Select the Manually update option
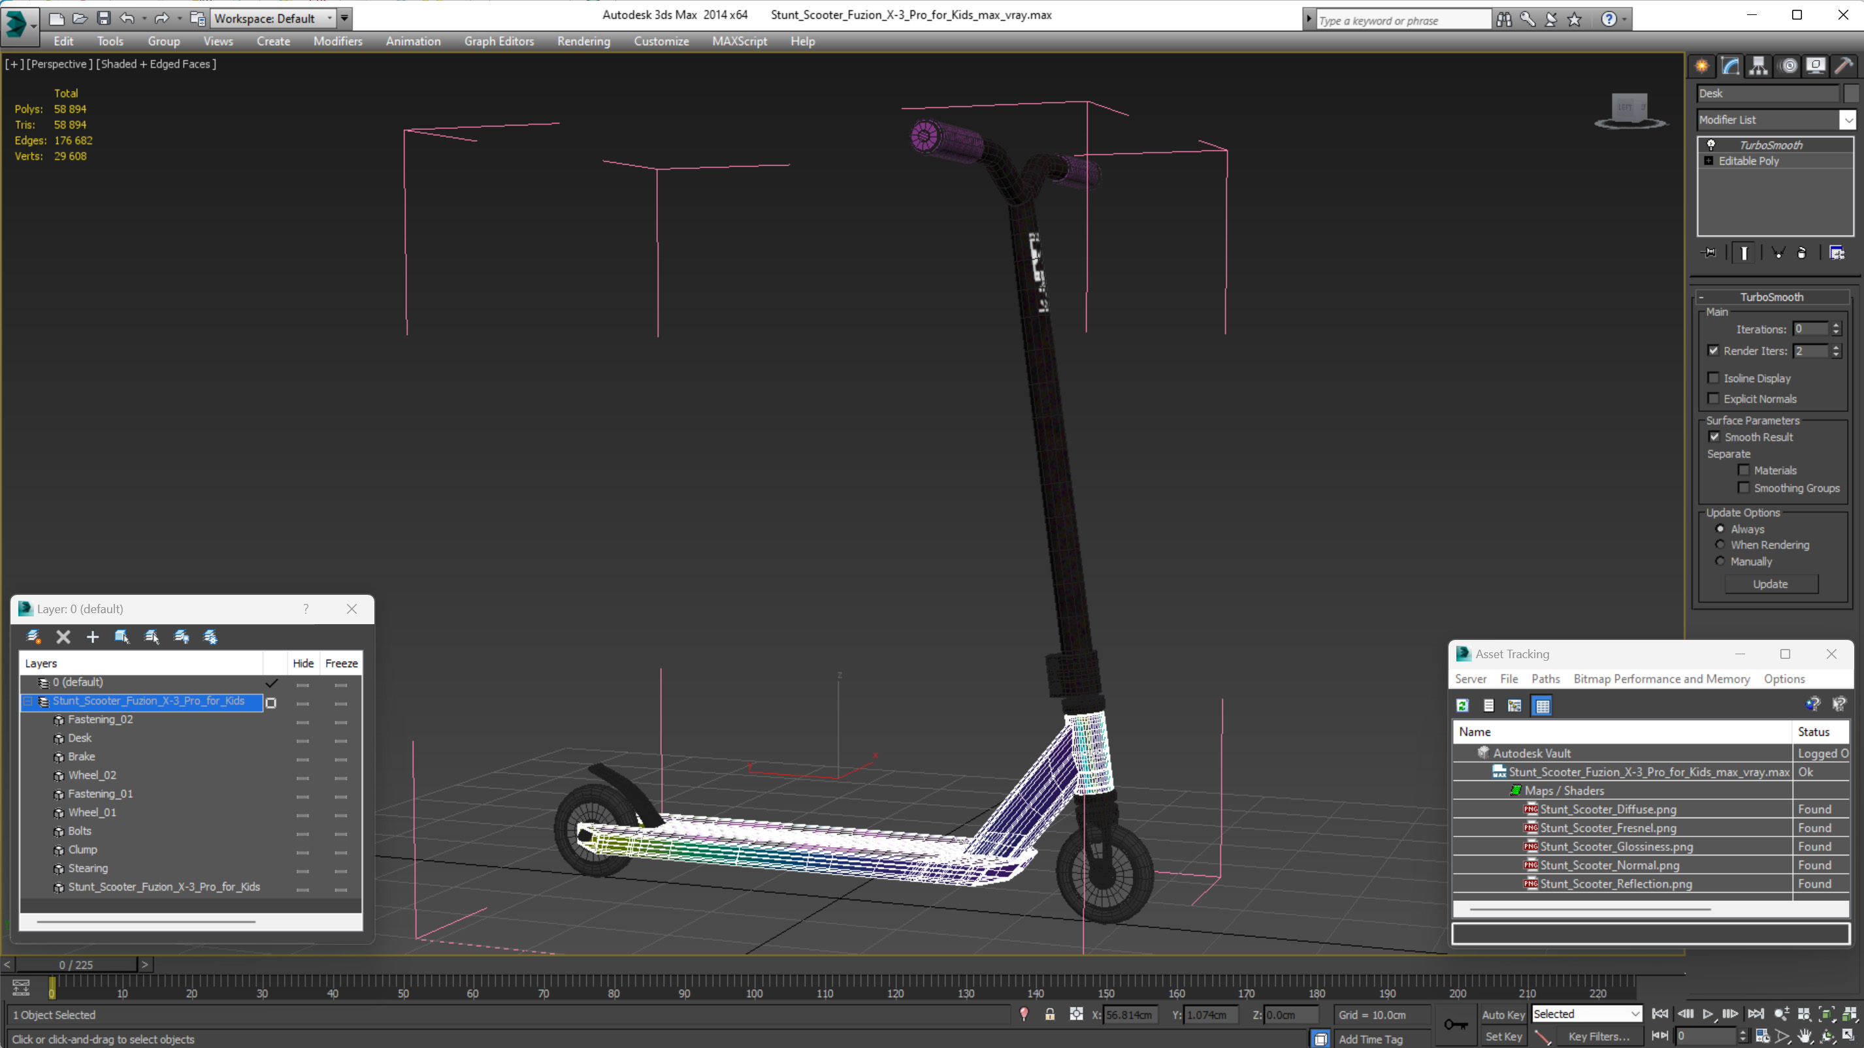This screenshot has width=1864, height=1048. tap(1720, 562)
